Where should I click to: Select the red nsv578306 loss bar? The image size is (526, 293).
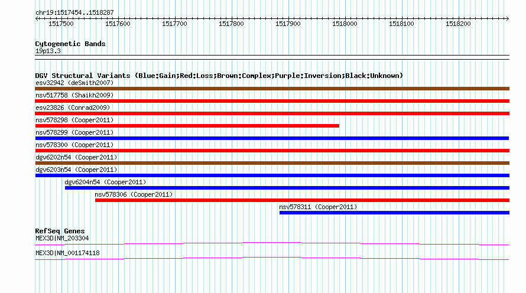[x=302, y=200]
